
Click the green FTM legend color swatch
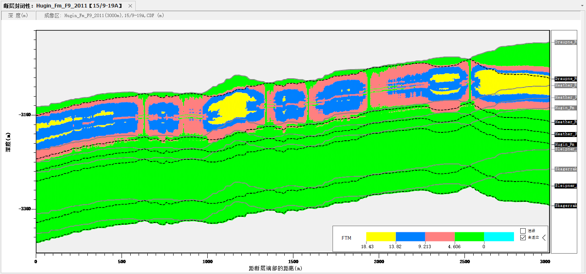[x=469, y=237]
